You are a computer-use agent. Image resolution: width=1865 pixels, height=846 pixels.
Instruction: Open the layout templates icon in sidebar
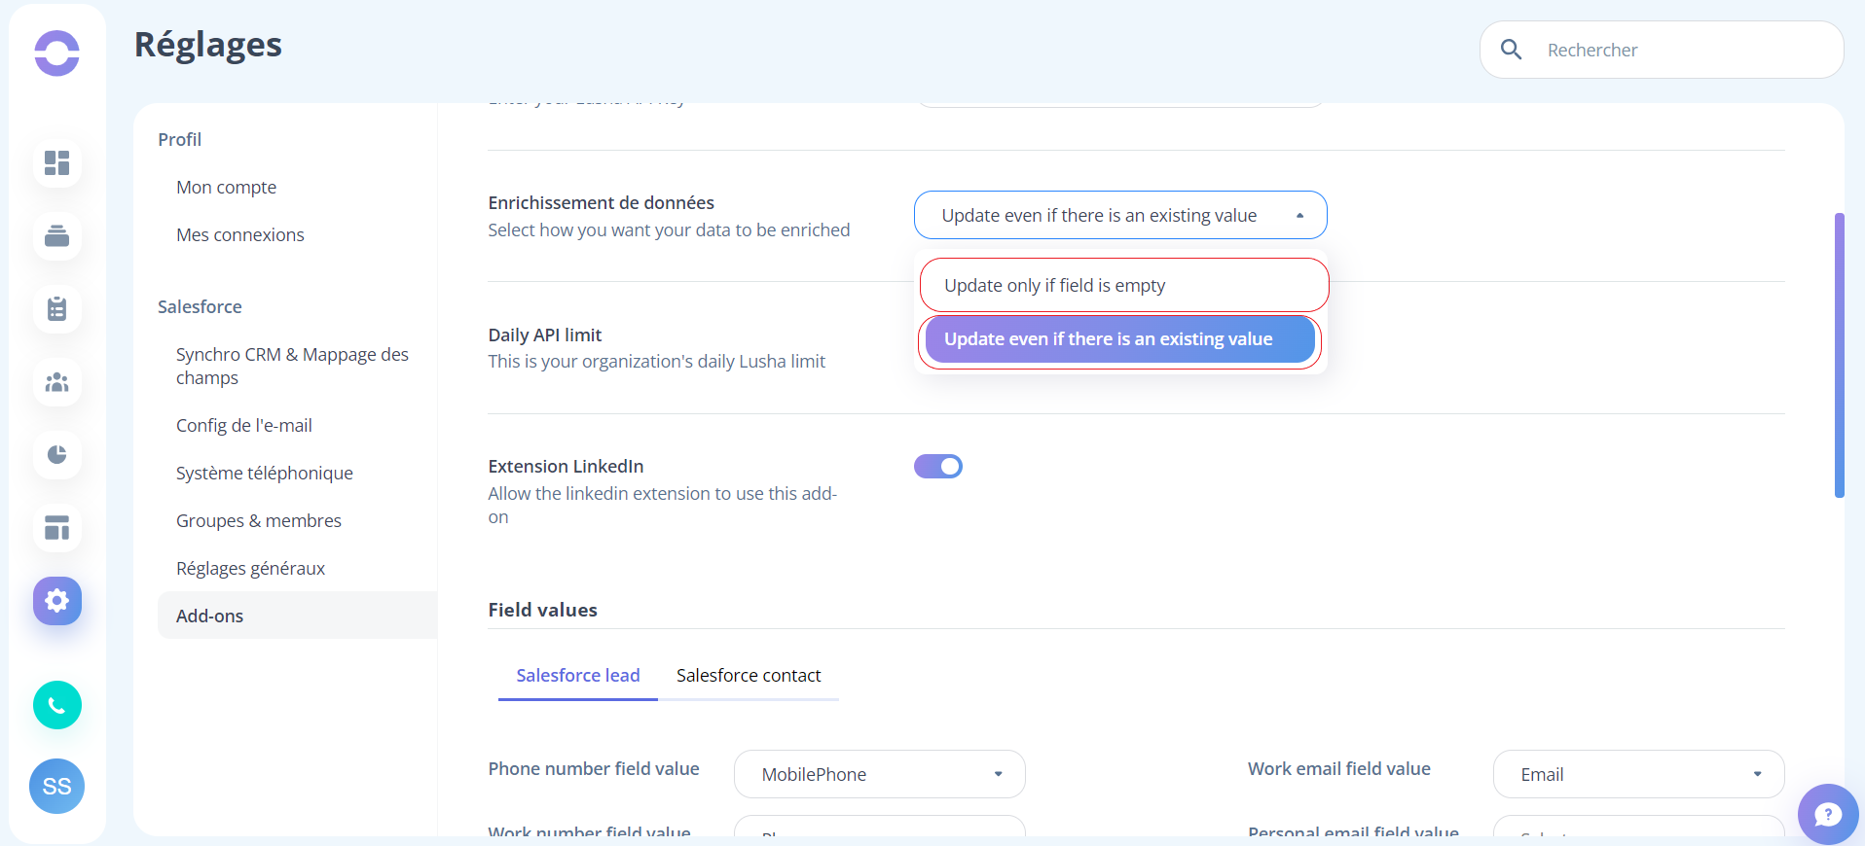tap(57, 528)
